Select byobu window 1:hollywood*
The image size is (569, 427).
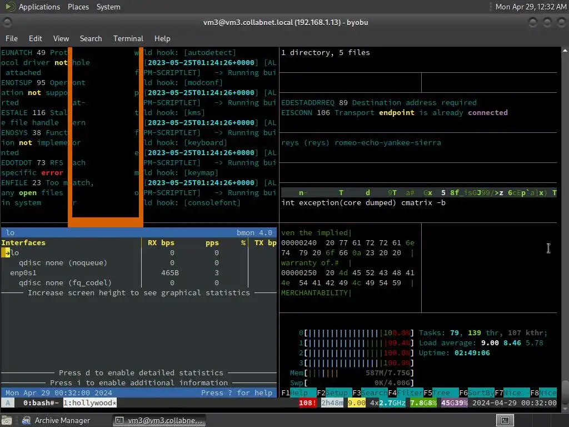pos(90,403)
